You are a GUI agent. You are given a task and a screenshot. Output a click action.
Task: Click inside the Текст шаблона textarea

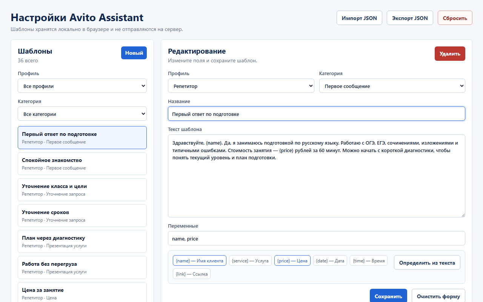[317, 176]
